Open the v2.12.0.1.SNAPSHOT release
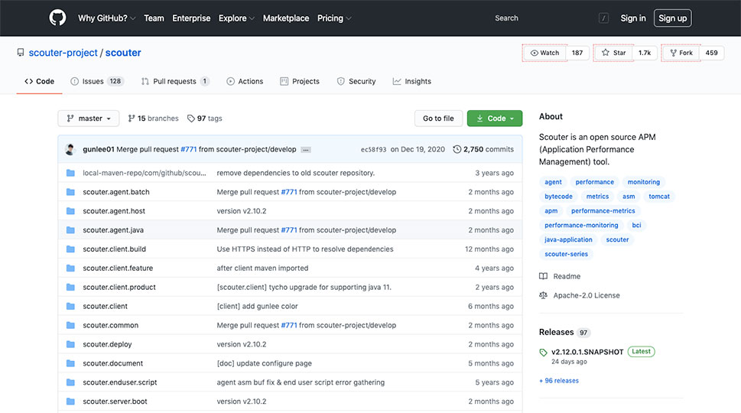 tap(587, 352)
